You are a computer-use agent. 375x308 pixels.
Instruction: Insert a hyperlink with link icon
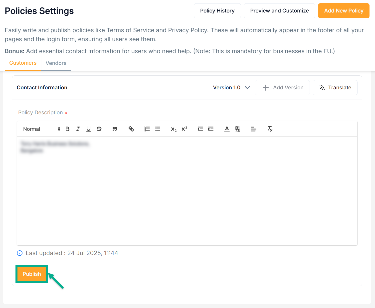point(131,129)
